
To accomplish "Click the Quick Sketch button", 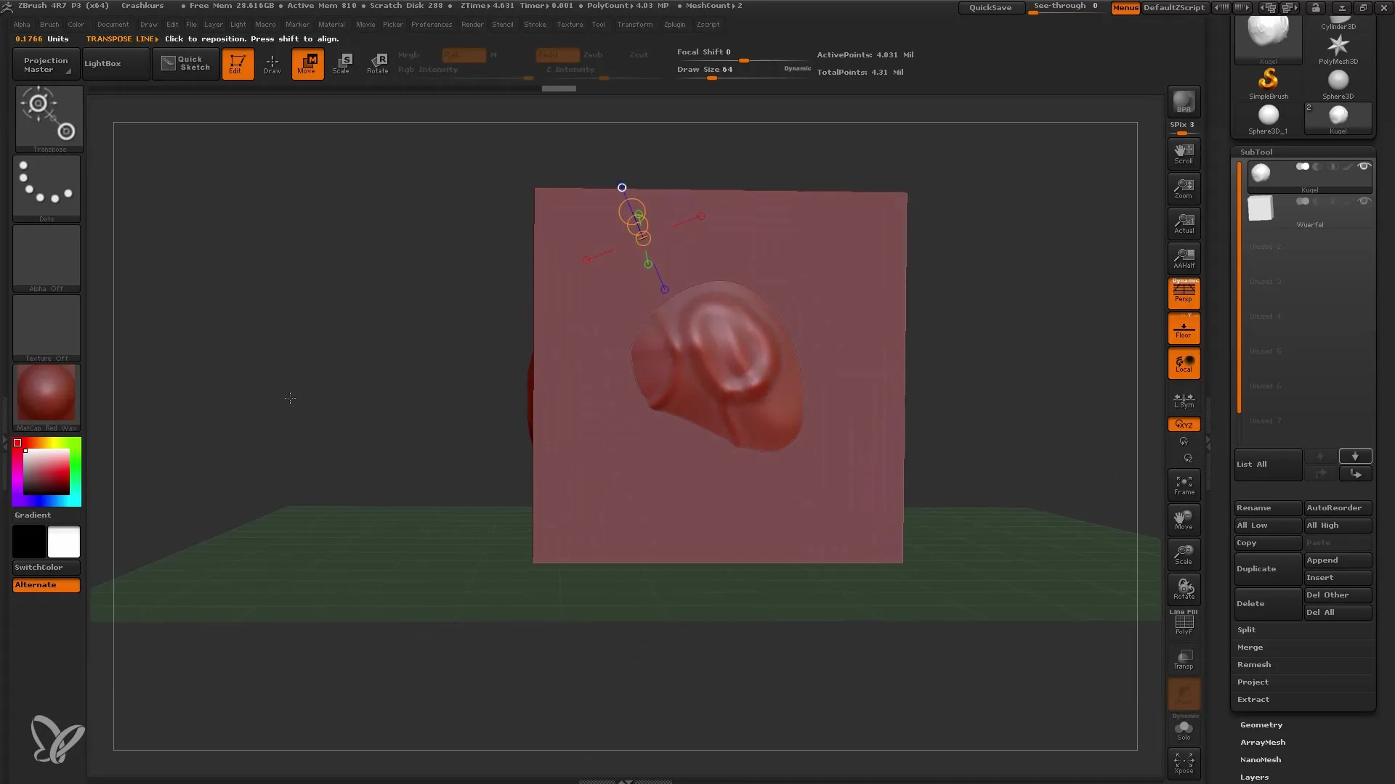I will pos(186,64).
